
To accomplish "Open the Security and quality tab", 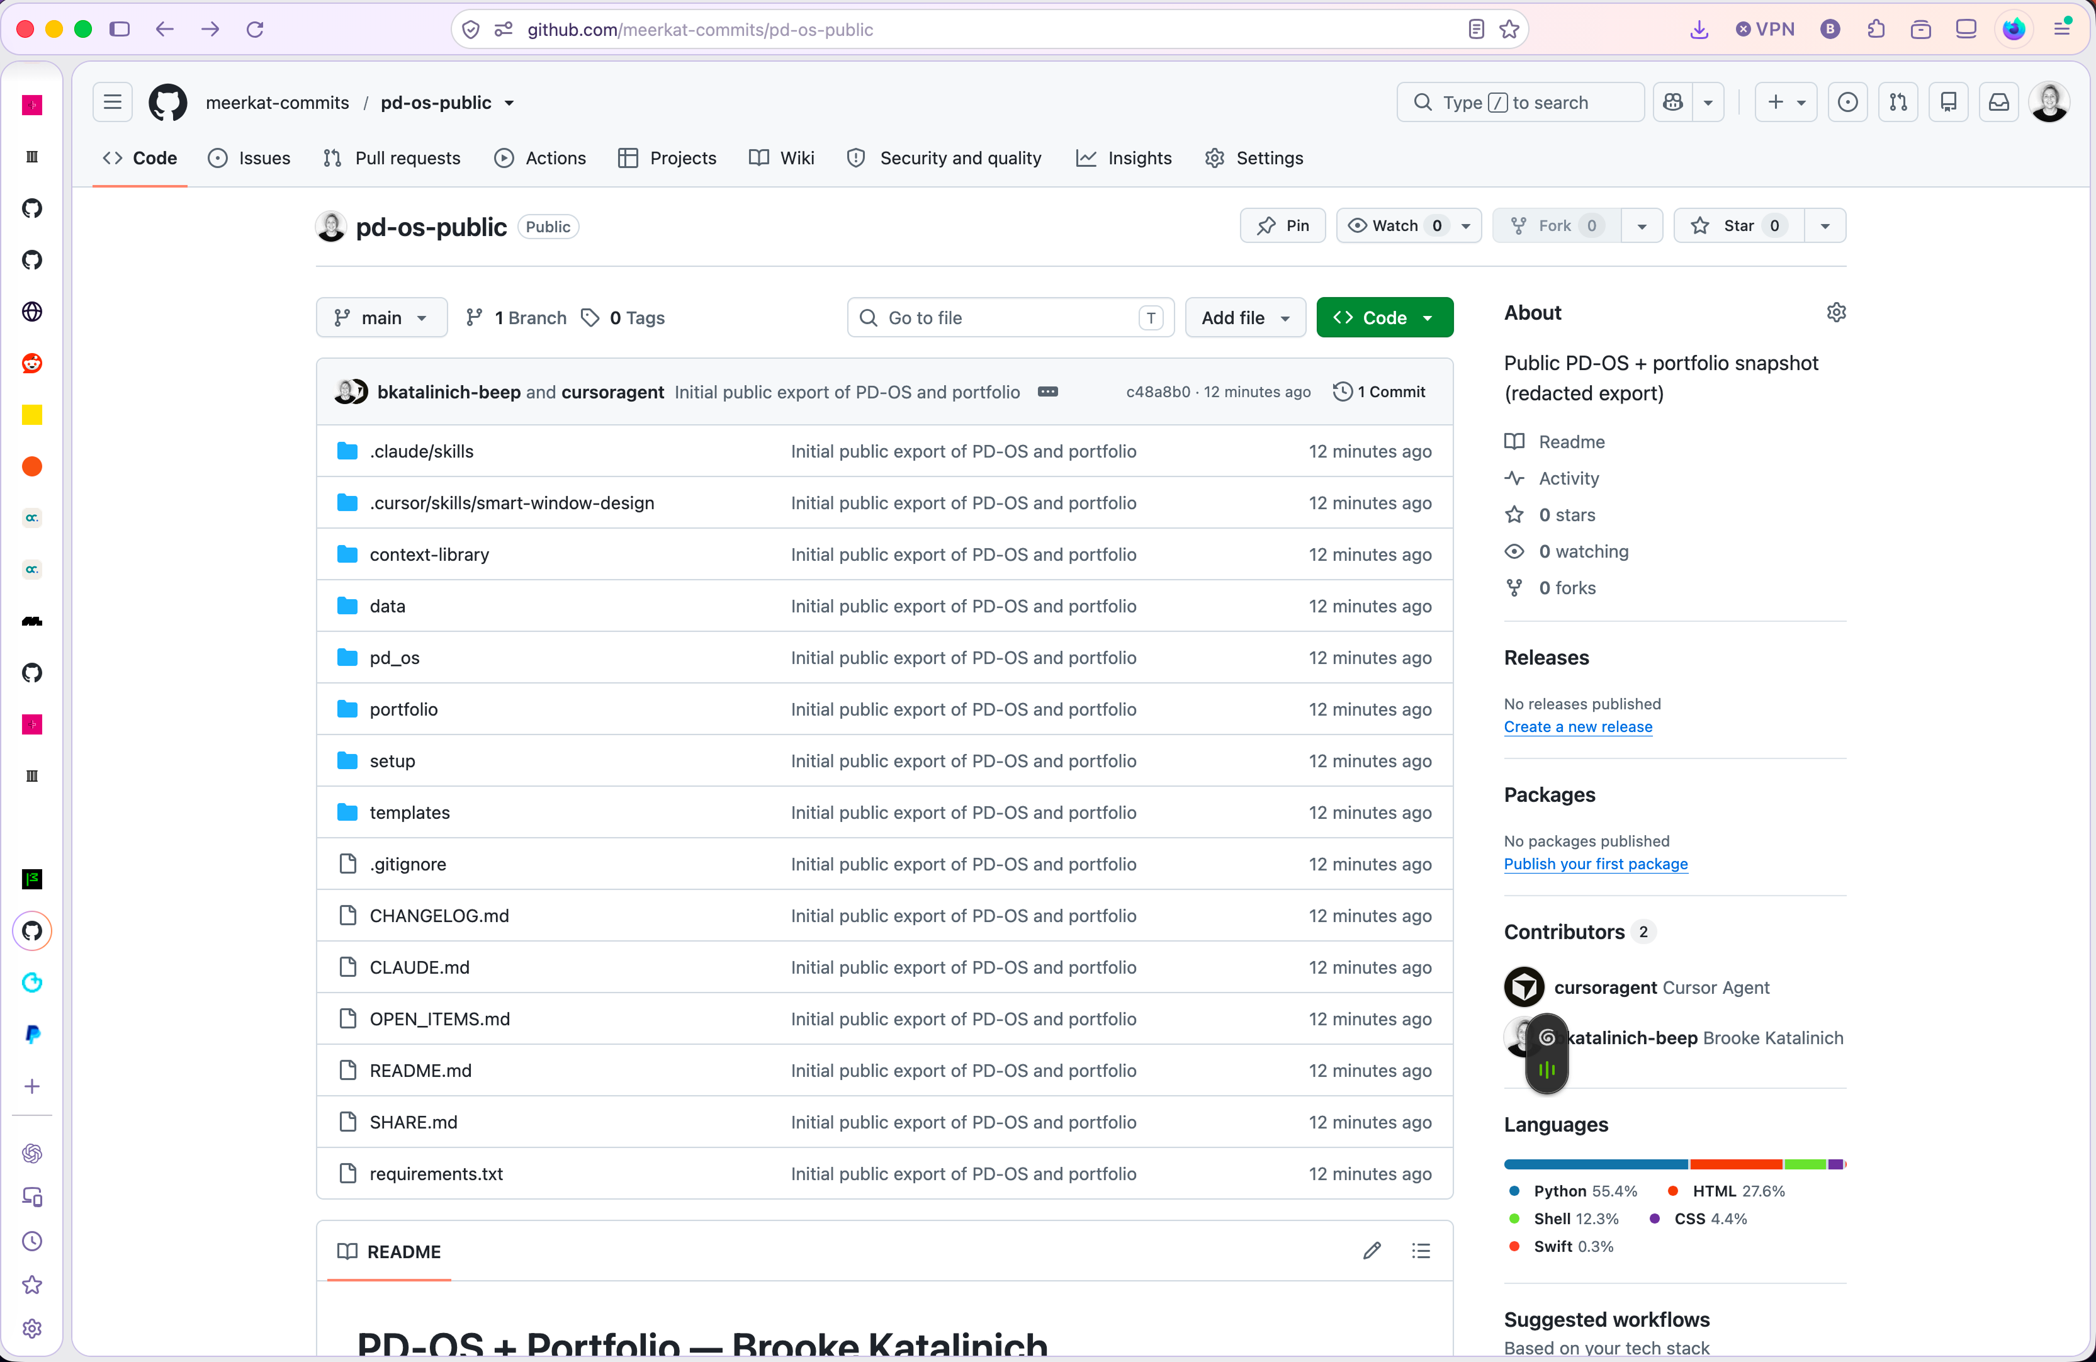I will [x=944, y=159].
